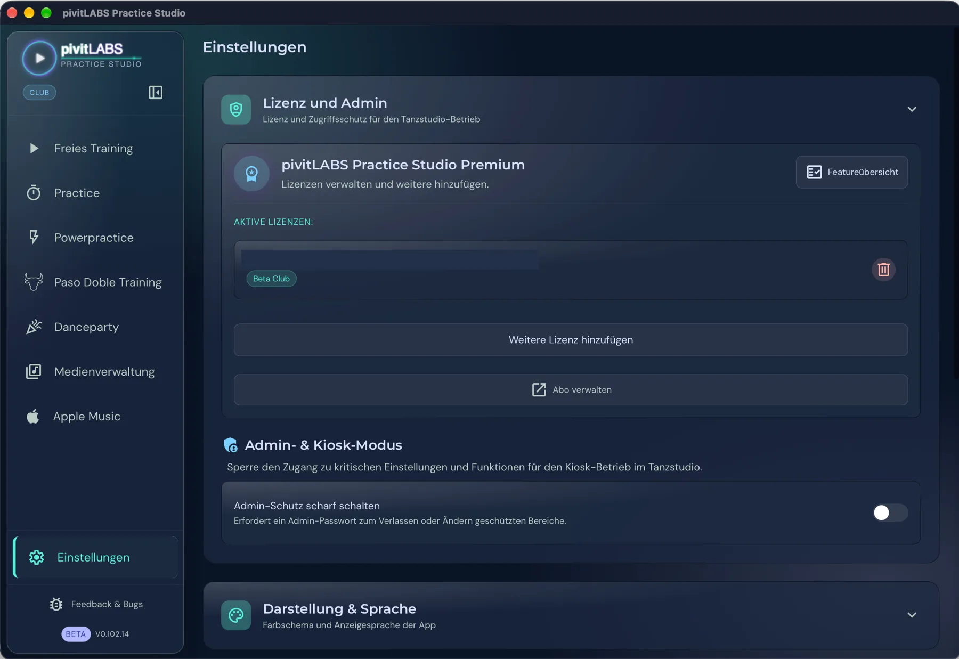
Task: Click pivitLABS Practice Studio Premium title
Action: tap(403, 165)
